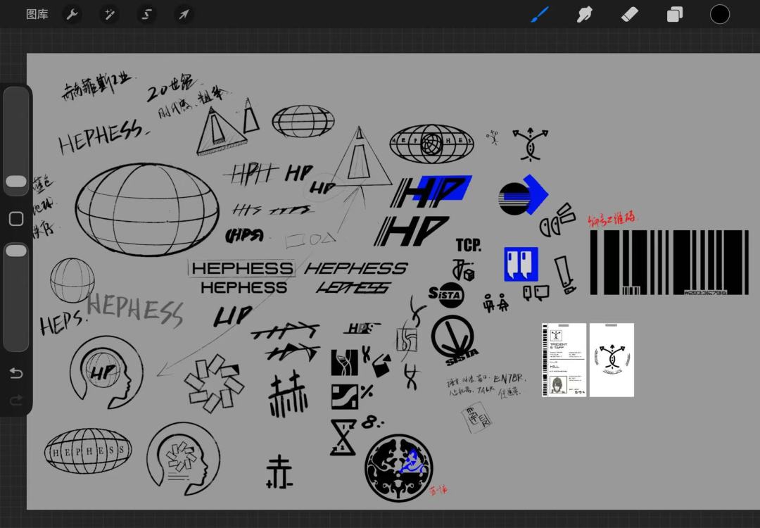Activate the Selection tool
This screenshot has width=760, height=528.
146,15
